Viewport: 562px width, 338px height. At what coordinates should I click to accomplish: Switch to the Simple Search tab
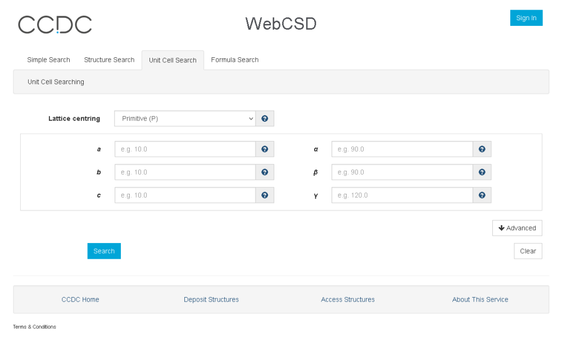48,60
